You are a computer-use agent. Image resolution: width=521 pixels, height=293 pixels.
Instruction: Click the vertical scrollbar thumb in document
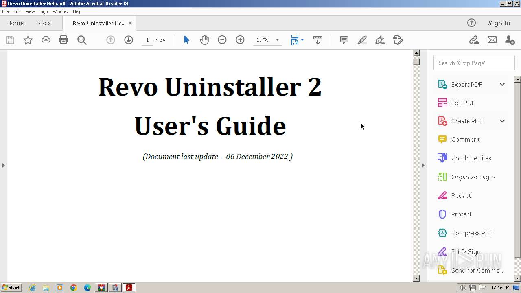click(x=416, y=61)
